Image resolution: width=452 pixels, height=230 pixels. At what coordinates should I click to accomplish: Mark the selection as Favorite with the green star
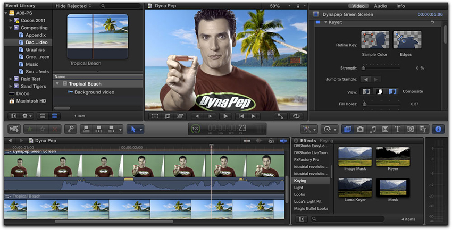[x=30, y=129]
